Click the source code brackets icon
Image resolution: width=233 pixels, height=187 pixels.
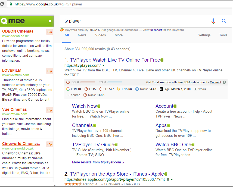pyautogui.click(x=68, y=95)
